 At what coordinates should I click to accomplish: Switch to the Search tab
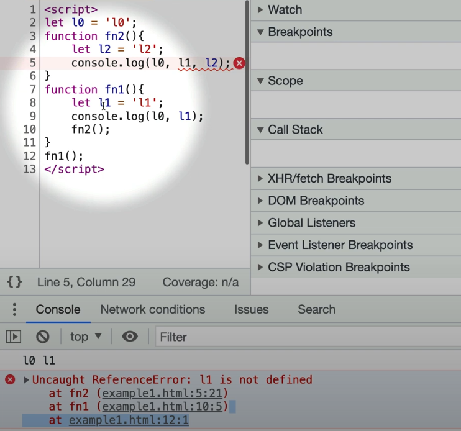pyautogui.click(x=316, y=309)
